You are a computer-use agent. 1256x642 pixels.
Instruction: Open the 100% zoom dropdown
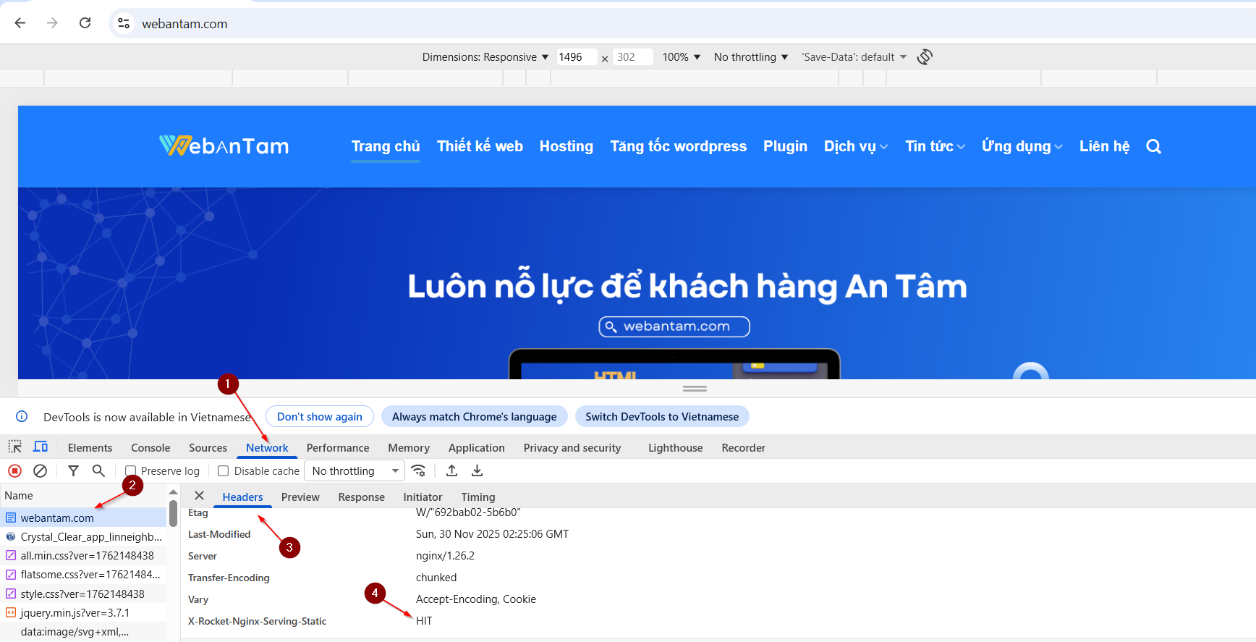point(681,57)
